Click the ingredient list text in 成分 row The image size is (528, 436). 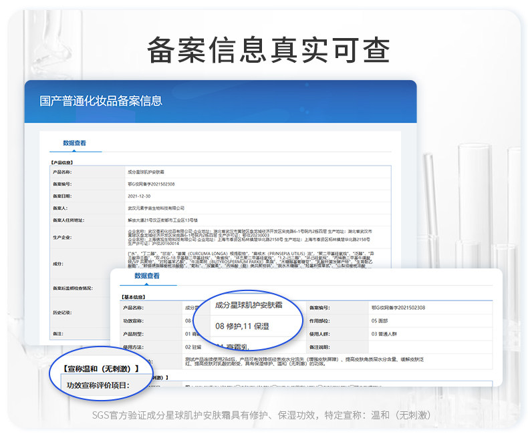click(251, 259)
